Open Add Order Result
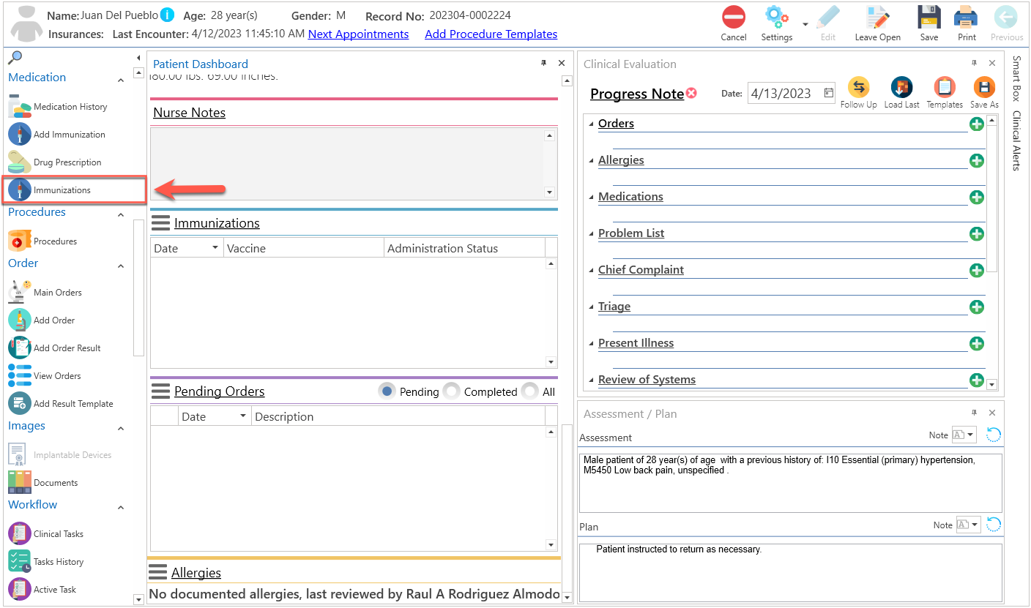The height and width of the screenshot is (608, 1031). [55, 348]
